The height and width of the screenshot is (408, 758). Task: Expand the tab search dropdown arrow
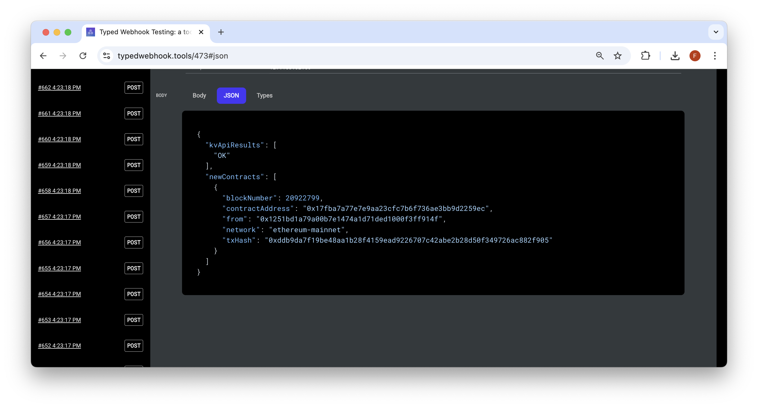click(716, 32)
